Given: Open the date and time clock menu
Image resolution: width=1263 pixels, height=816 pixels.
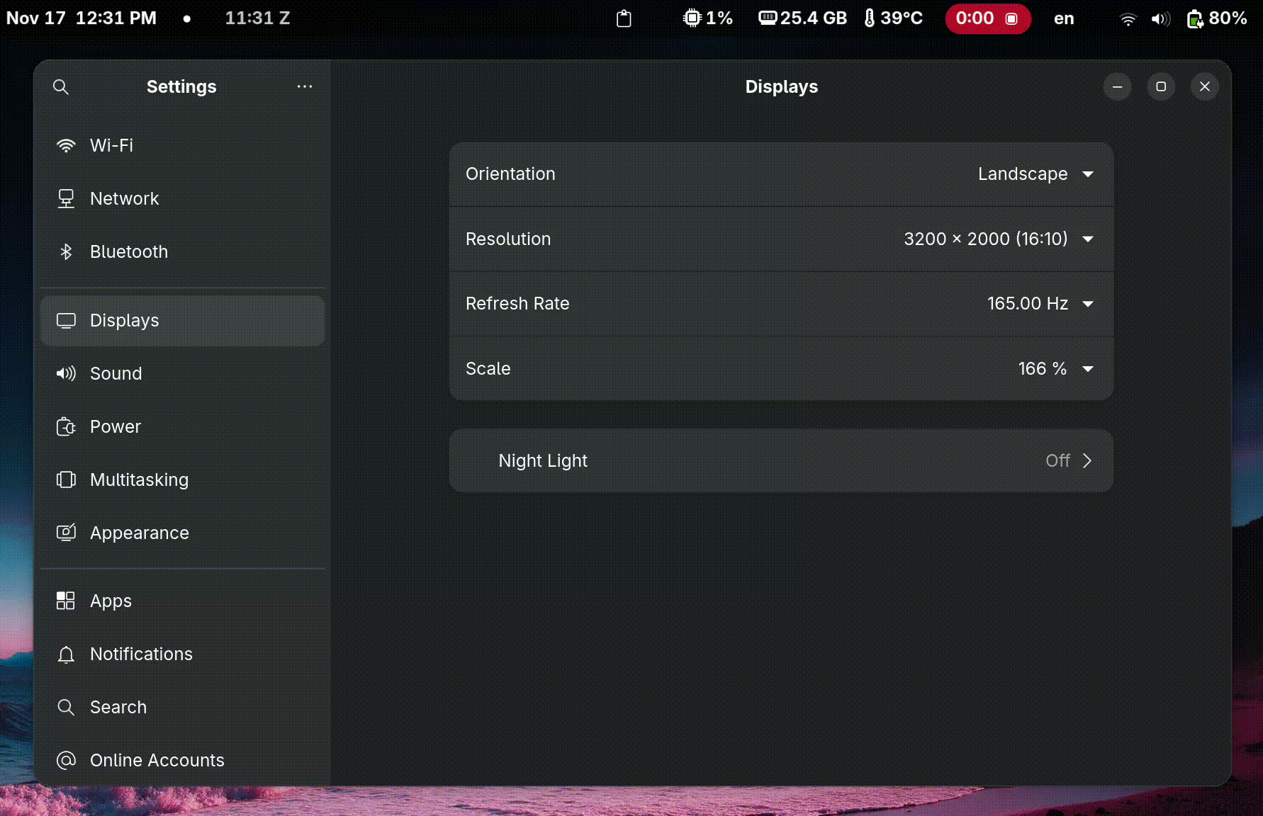Looking at the screenshot, I should 82,18.
